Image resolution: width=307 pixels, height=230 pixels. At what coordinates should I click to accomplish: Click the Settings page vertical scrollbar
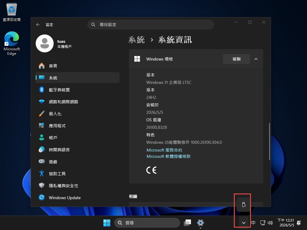pos(270,141)
